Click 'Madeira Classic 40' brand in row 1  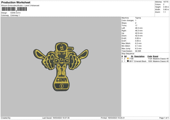[x=161, y=59]
